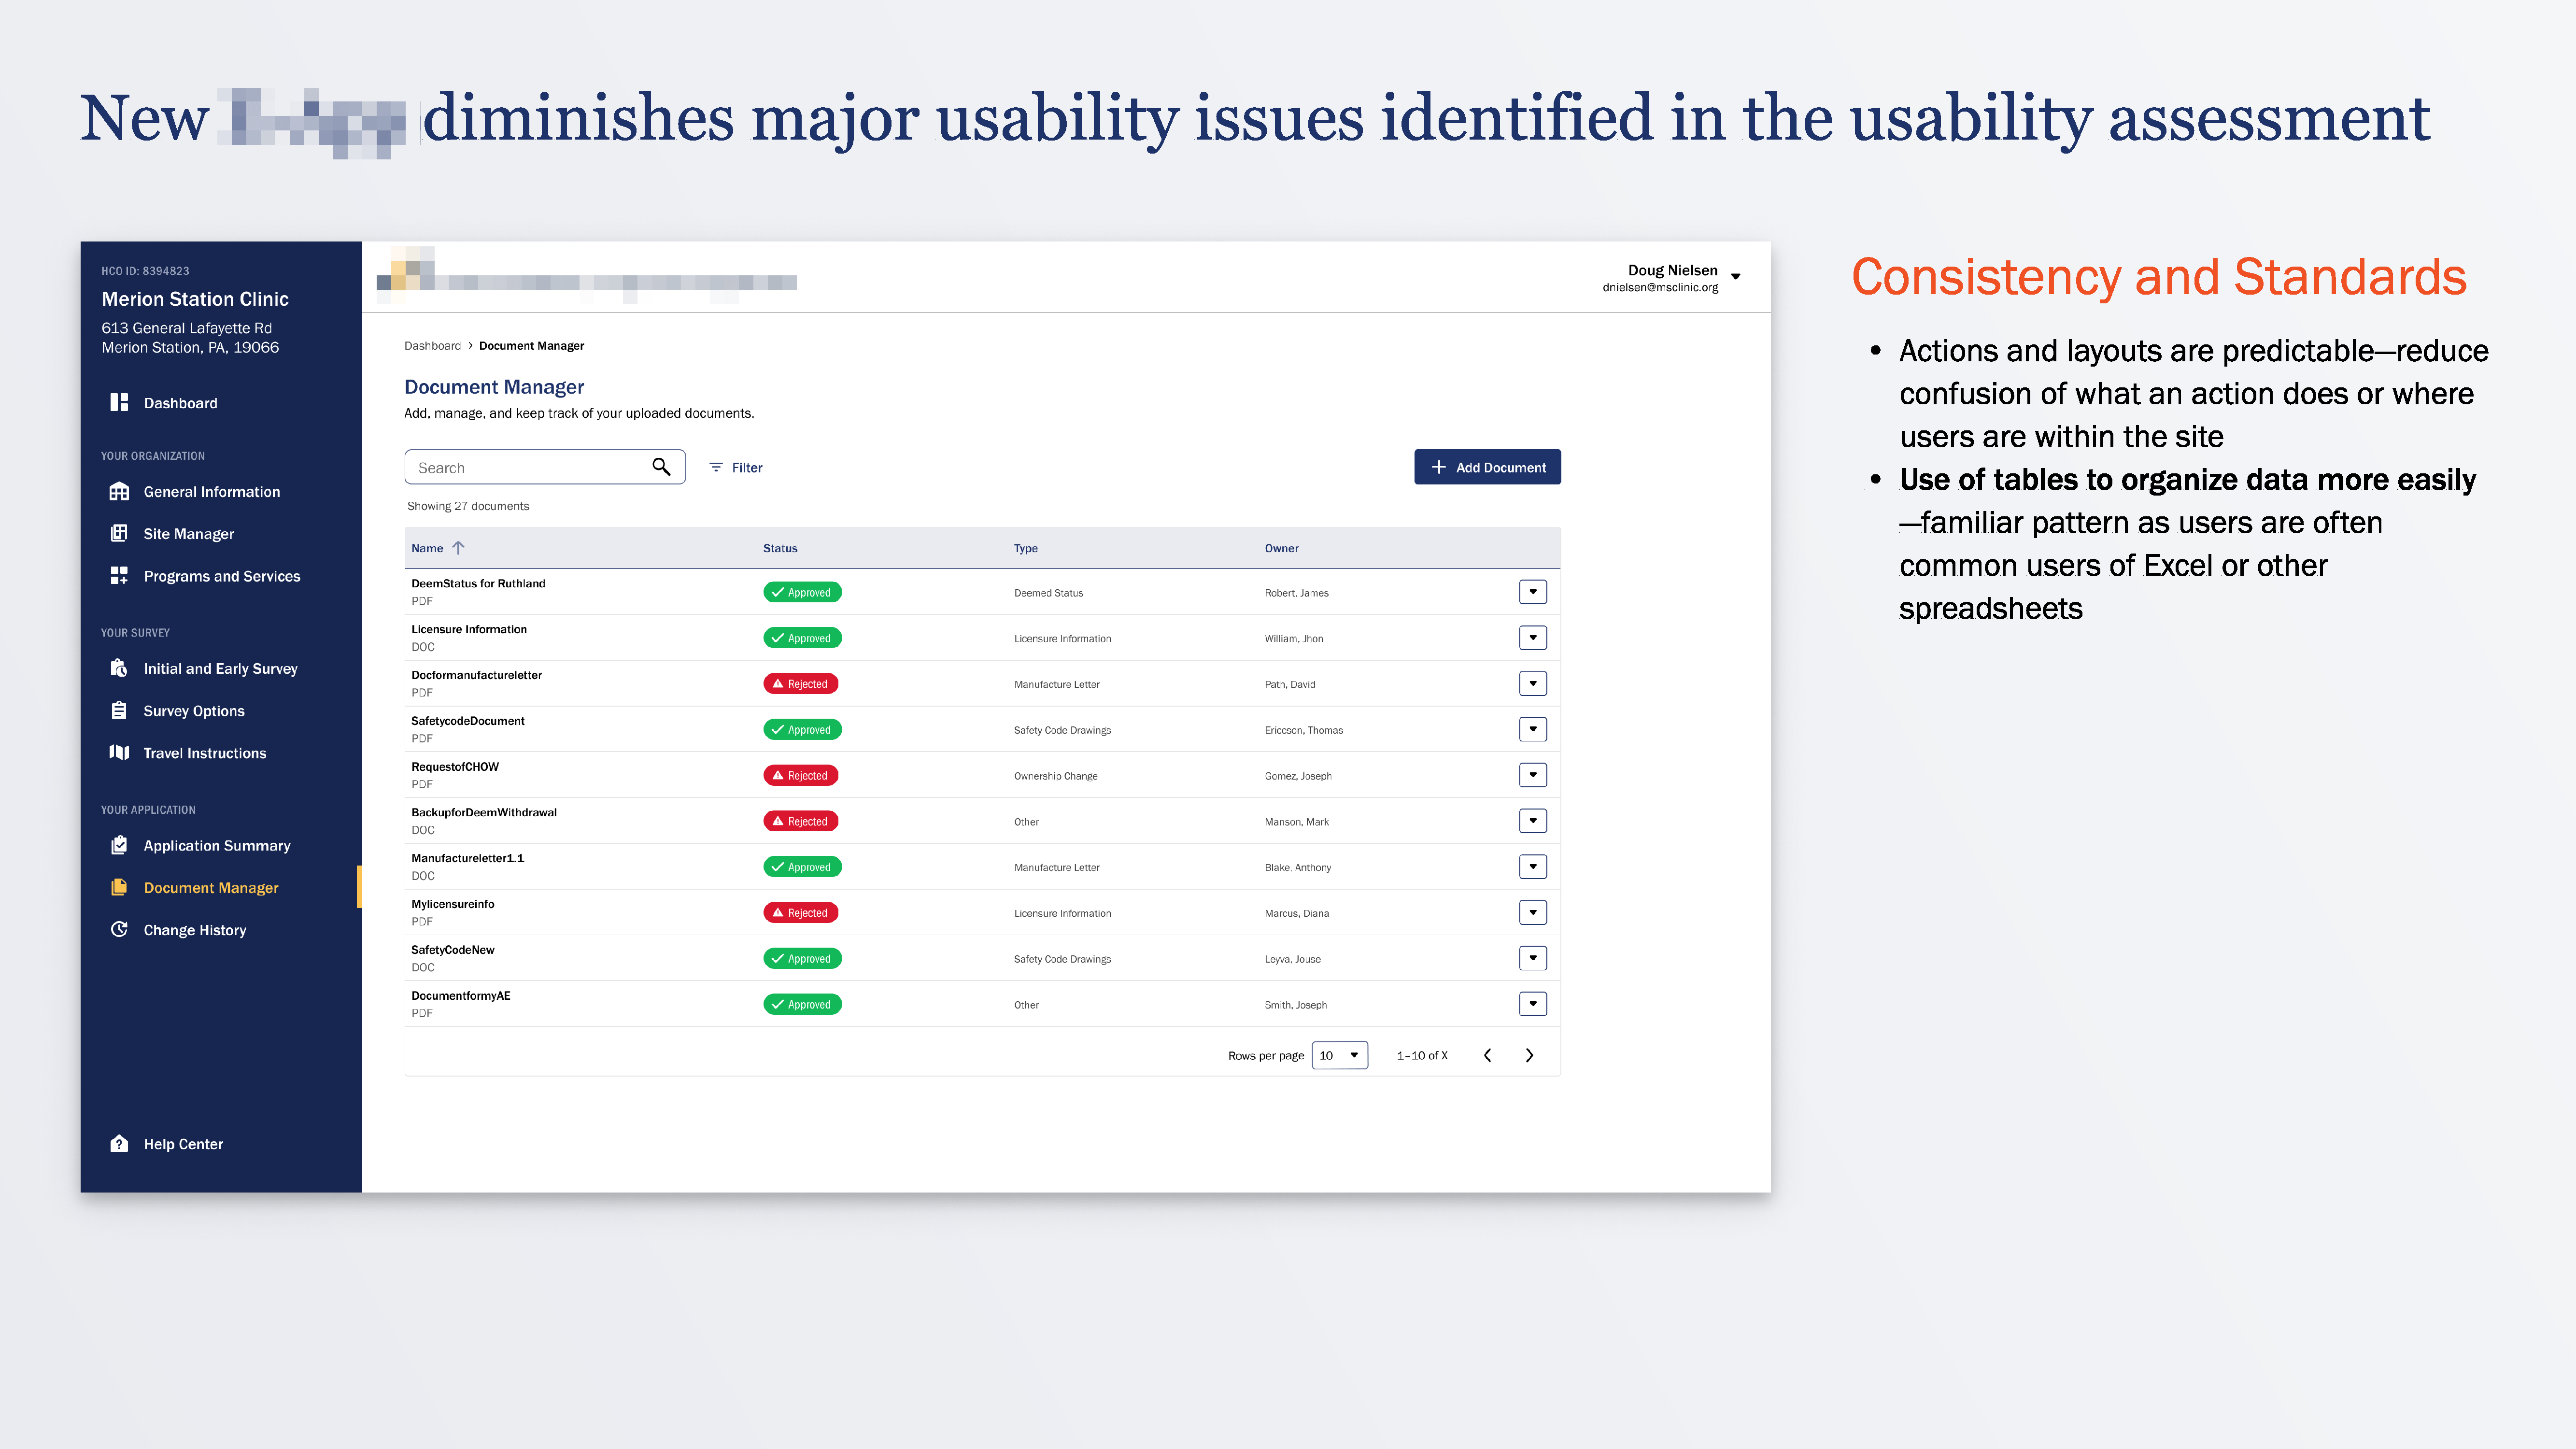Click the 1–10 of X pagination text
Screen dimensions: 2576x1449
click(x=1422, y=1055)
